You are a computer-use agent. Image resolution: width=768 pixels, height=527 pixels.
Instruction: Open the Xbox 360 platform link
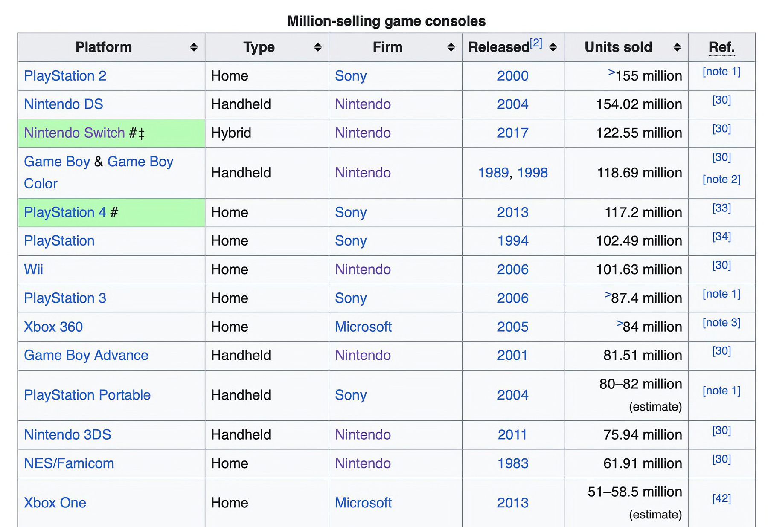coord(53,327)
